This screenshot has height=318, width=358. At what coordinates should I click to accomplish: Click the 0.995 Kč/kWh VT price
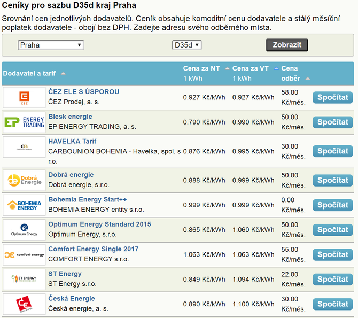[x=253, y=151]
